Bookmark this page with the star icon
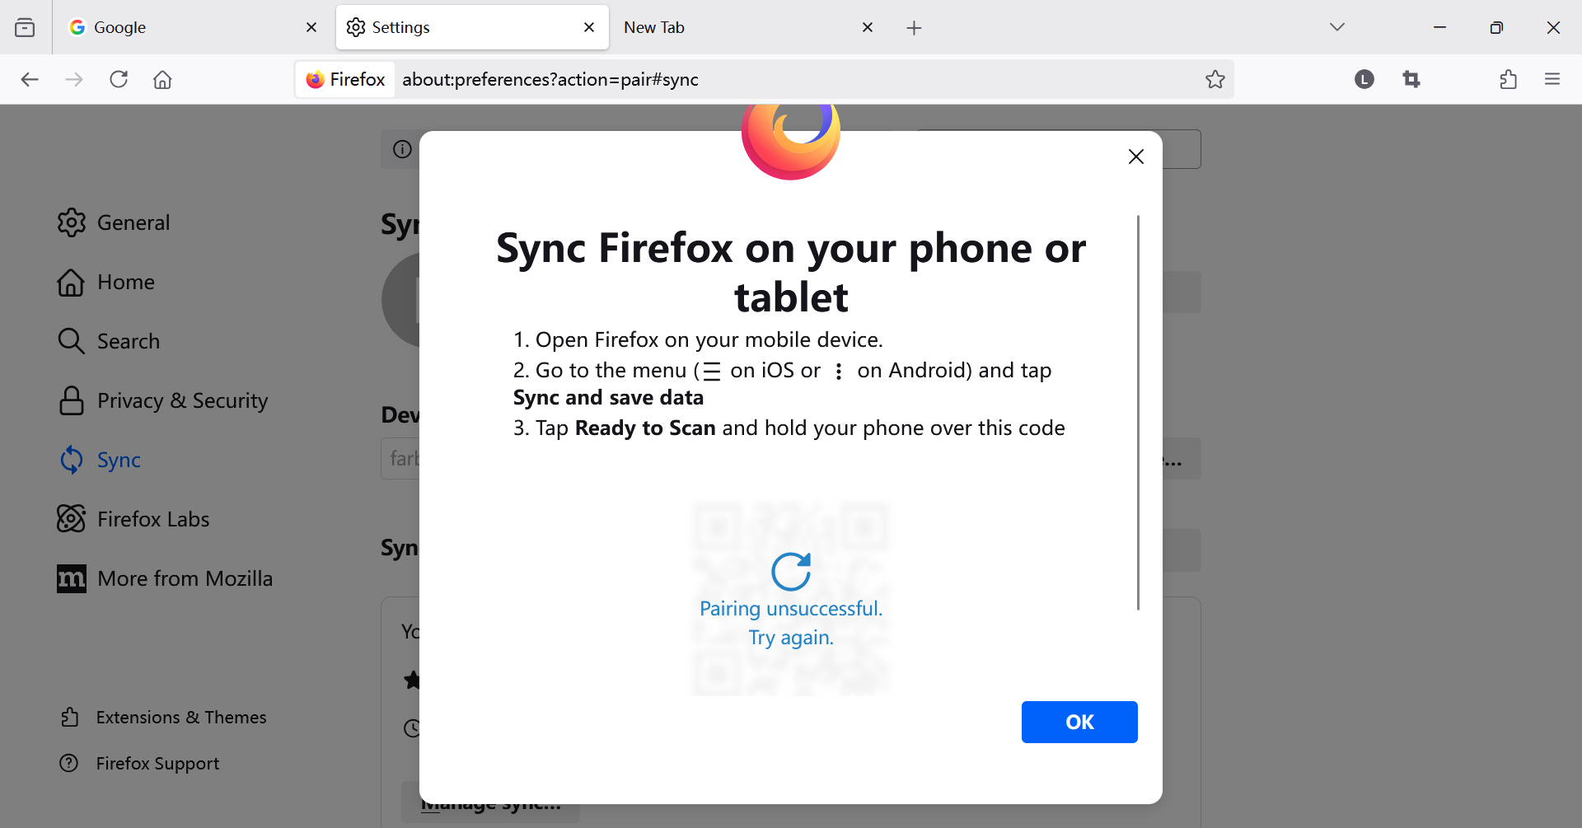The height and width of the screenshot is (828, 1582). pyautogui.click(x=1215, y=79)
